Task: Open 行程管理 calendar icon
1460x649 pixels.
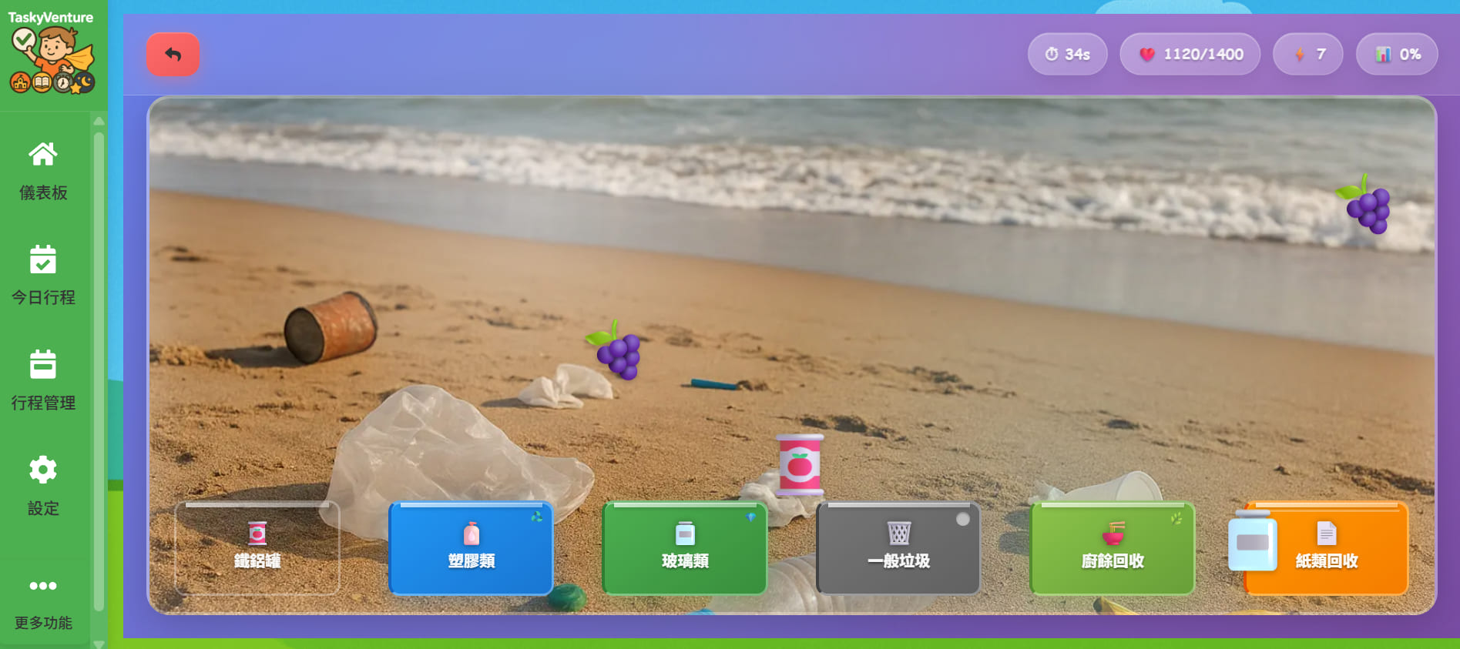Action: click(x=43, y=364)
